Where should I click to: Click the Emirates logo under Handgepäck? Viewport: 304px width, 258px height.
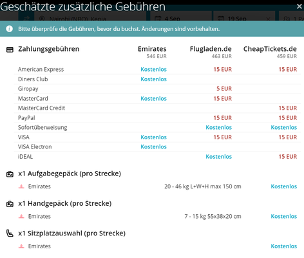point(21,216)
